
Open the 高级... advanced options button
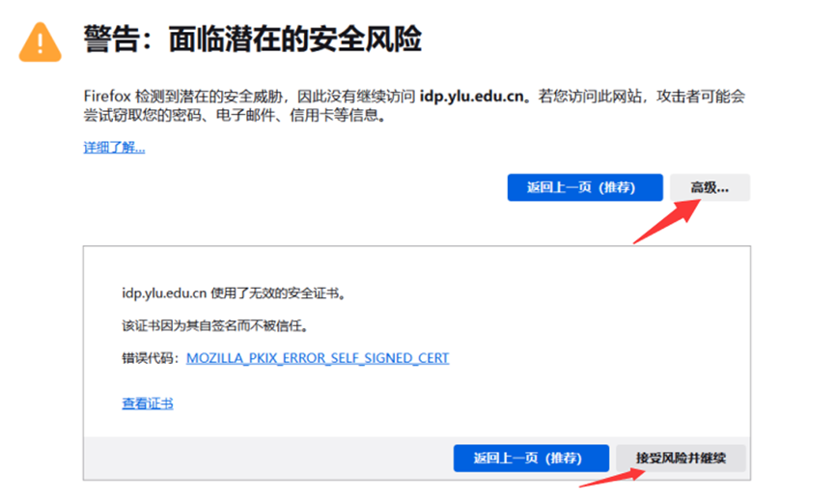tap(710, 187)
